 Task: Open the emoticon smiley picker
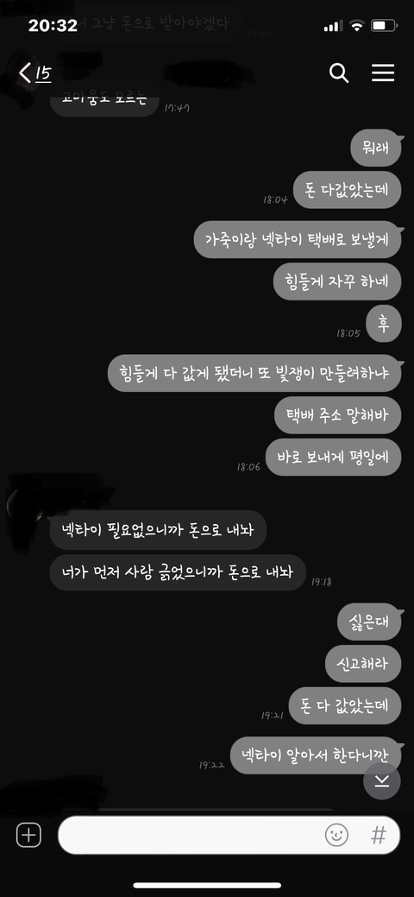[336, 835]
